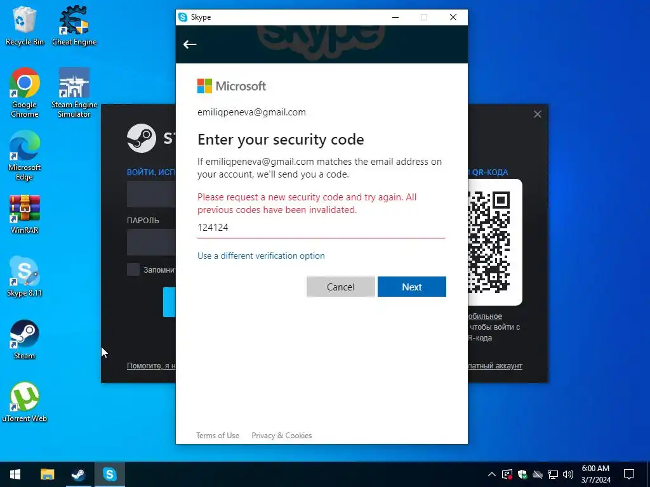Screen dimensions: 650x487
Task: Click the Steam QR code image
Action: [489, 242]
